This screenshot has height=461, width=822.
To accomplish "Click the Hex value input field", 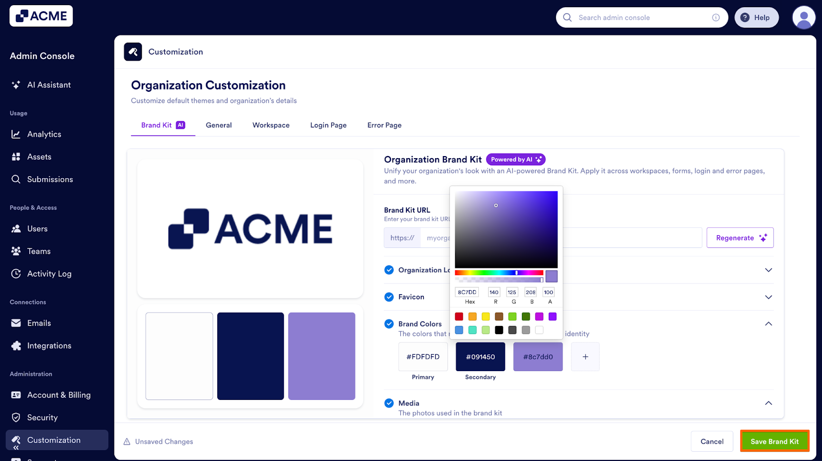I will coord(467,292).
